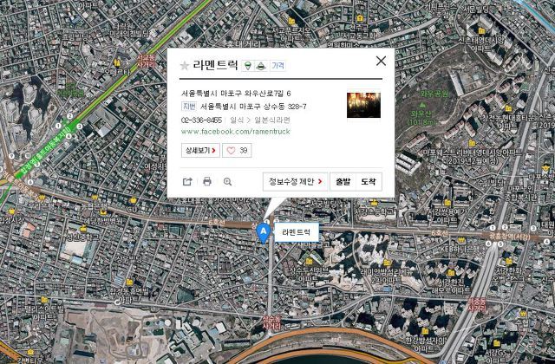Add 라멘트럭 to favorites with star icon
This screenshot has height=364, width=555.
185,66
